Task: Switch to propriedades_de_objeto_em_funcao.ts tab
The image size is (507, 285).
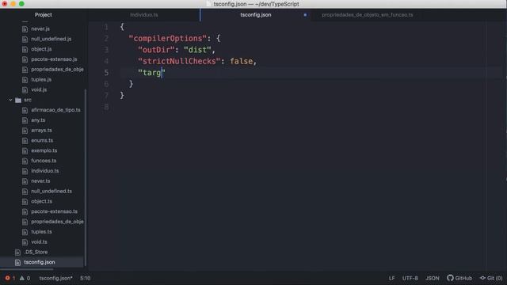Action: [x=368, y=15]
